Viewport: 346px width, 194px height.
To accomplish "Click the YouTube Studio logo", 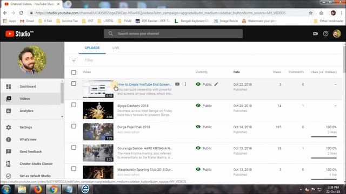I will [x=19, y=33].
